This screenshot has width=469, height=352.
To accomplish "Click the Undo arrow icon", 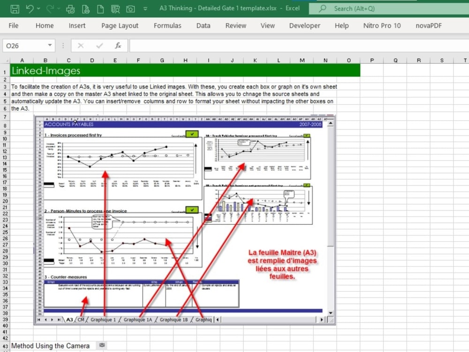I will coord(29,8).
